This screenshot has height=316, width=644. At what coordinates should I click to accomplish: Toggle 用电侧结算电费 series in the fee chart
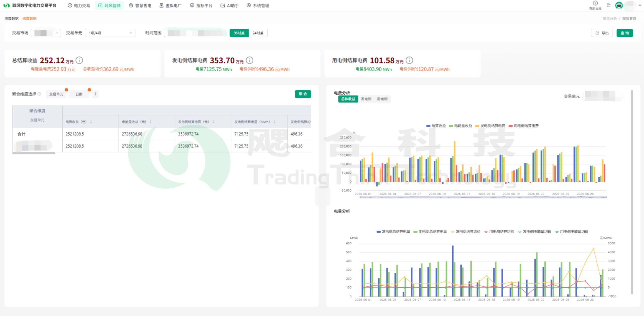pos(524,126)
